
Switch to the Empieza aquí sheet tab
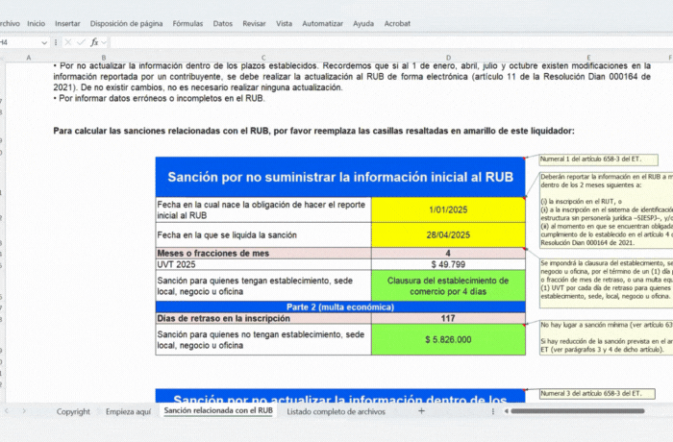pyautogui.click(x=128, y=411)
